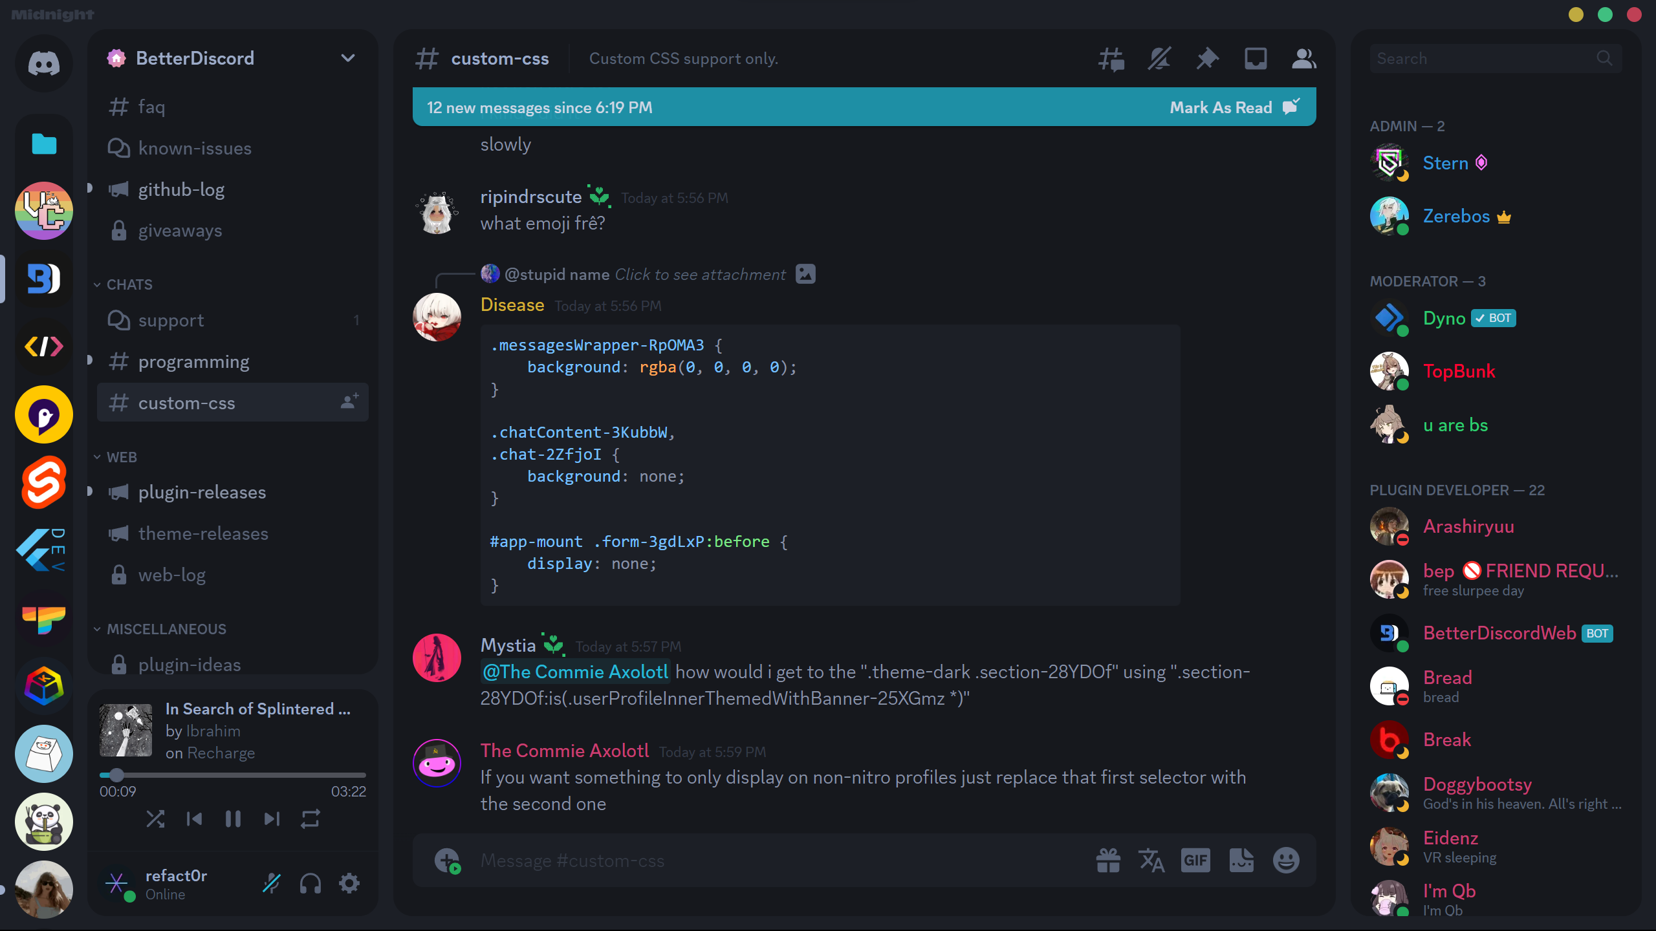The image size is (1656, 931).
Task: Toggle shuffle in the music player
Action: pos(155,819)
